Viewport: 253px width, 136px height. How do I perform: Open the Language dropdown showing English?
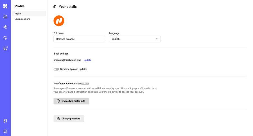(x=135, y=39)
